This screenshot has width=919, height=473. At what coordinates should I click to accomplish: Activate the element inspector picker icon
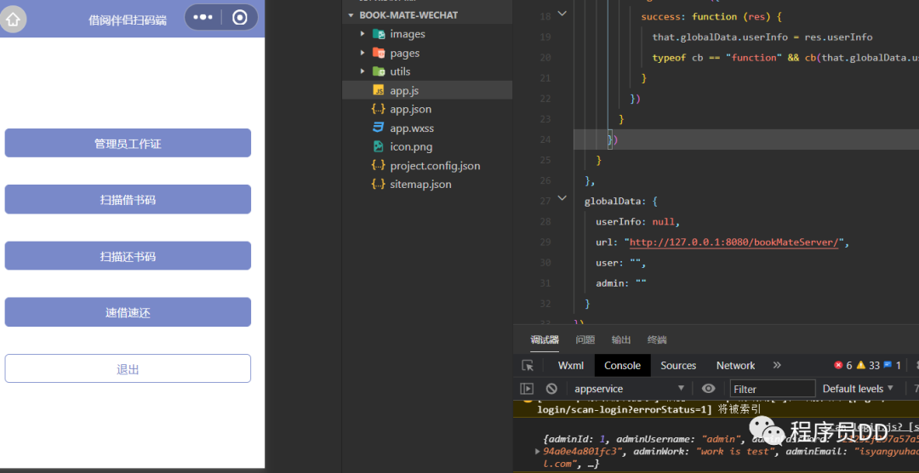coord(528,366)
